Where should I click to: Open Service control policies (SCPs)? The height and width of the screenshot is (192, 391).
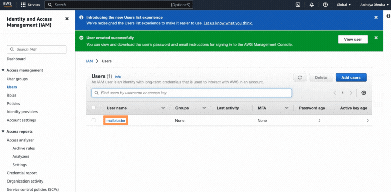coord(33,189)
